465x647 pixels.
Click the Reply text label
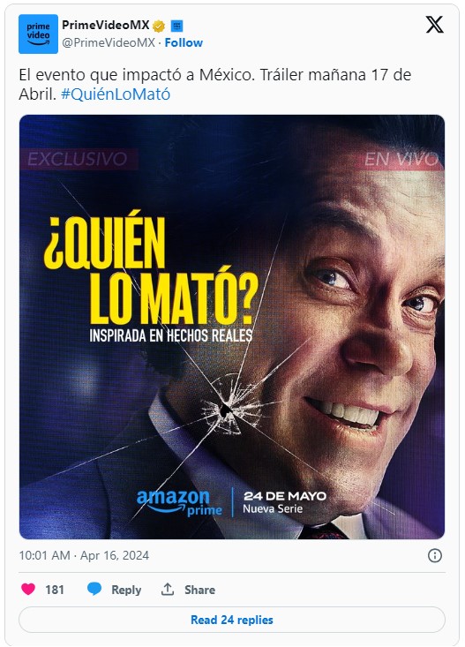click(x=126, y=590)
